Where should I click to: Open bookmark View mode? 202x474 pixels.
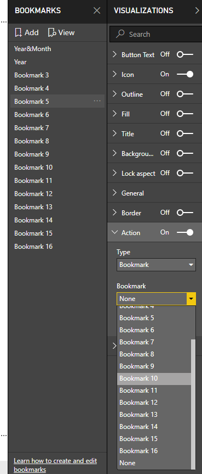(x=61, y=32)
